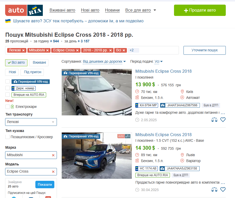Switch to the Під пригон tab
The height and width of the screenshot is (198, 235).
click(32, 72)
